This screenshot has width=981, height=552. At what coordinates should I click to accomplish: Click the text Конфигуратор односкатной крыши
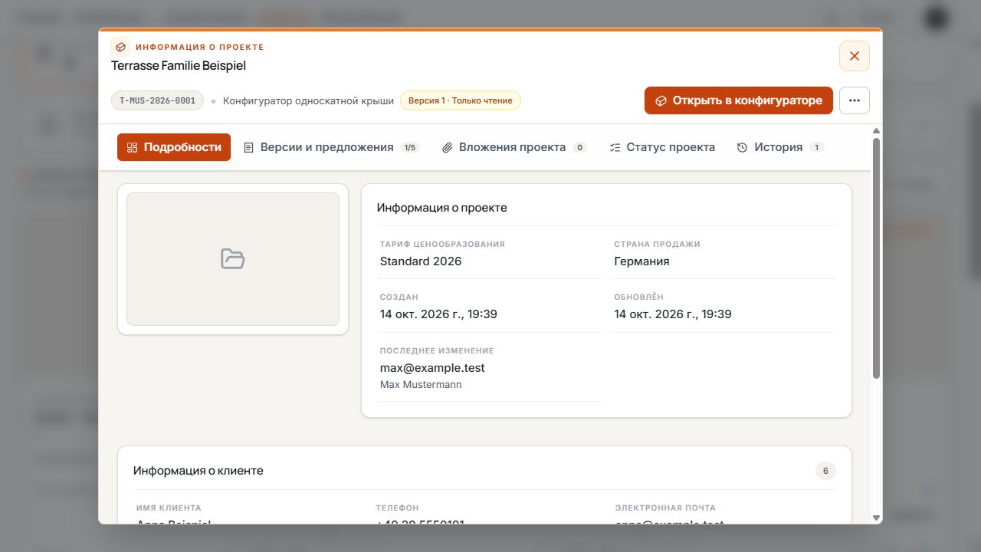tap(308, 100)
